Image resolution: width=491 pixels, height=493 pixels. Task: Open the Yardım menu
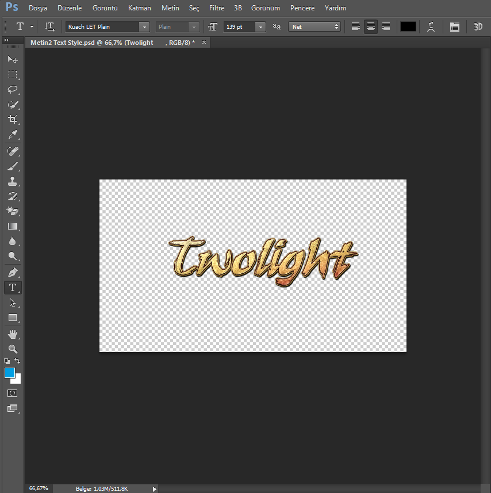click(x=335, y=8)
